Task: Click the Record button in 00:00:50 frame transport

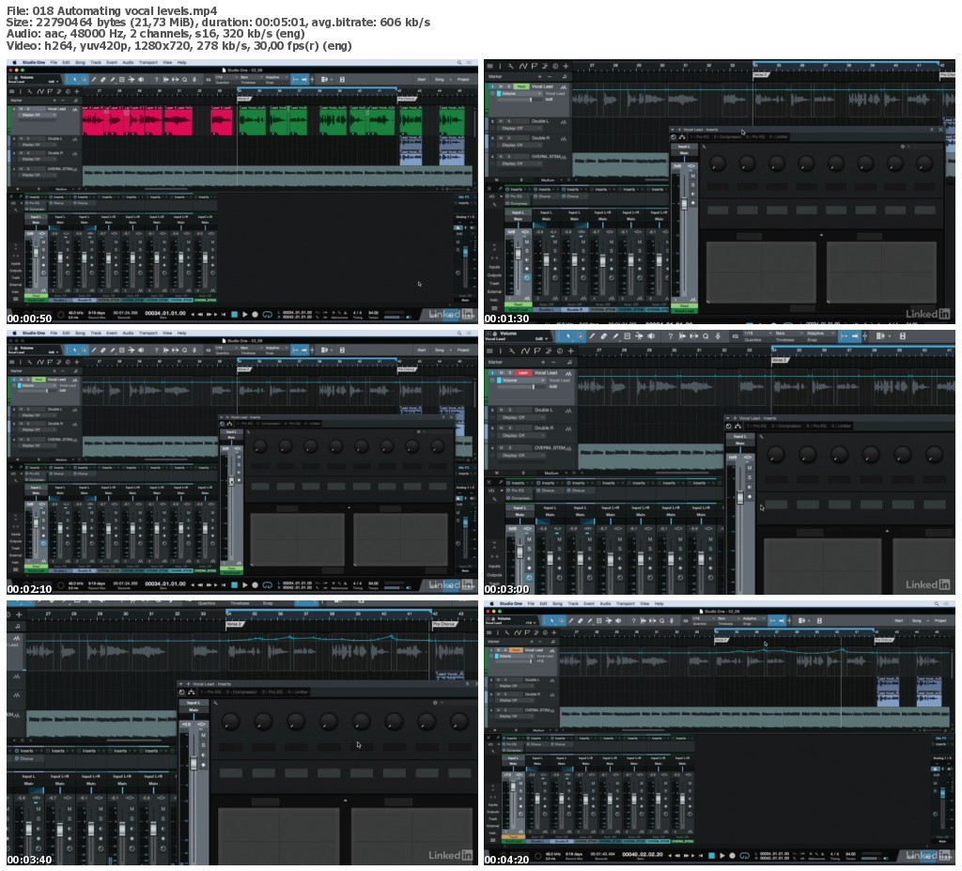Action: 255,314
